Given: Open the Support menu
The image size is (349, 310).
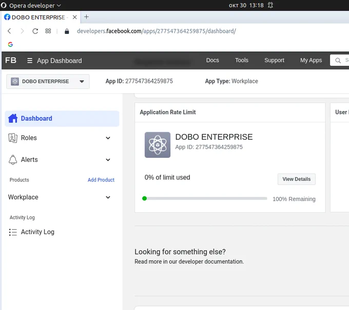Looking at the screenshot, I should [274, 60].
